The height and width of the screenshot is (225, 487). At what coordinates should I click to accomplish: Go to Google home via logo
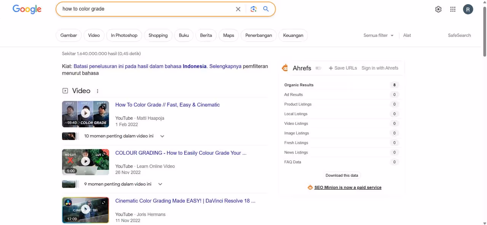(x=27, y=10)
